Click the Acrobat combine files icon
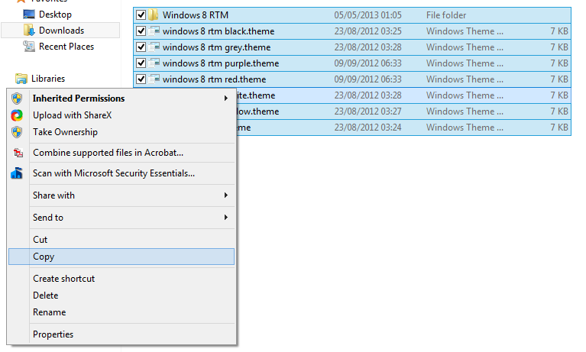586x352 pixels. [18, 153]
